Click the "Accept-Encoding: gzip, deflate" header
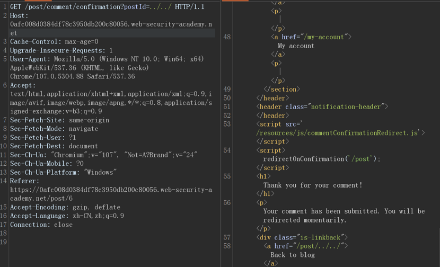 click(x=65, y=207)
